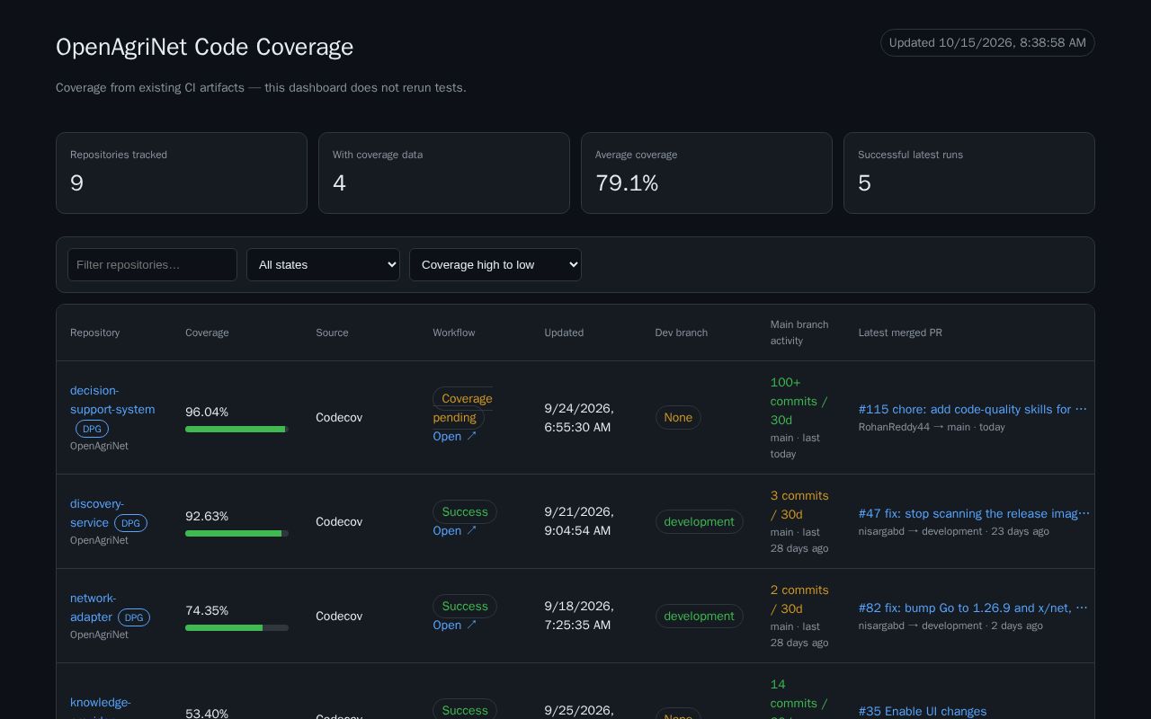This screenshot has height=719, width=1151.
Task: Click the DPG badge next to network-adapter
Action: coord(133,617)
